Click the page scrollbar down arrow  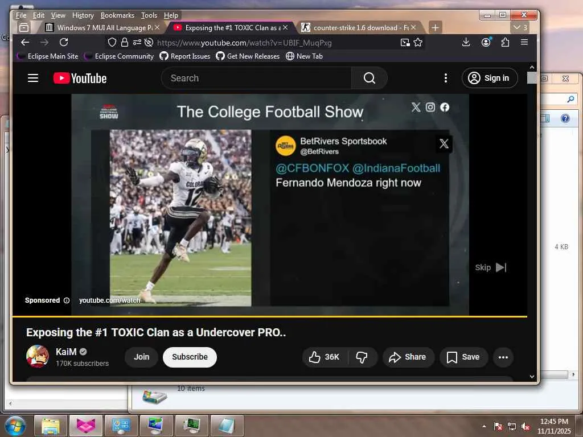532,377
